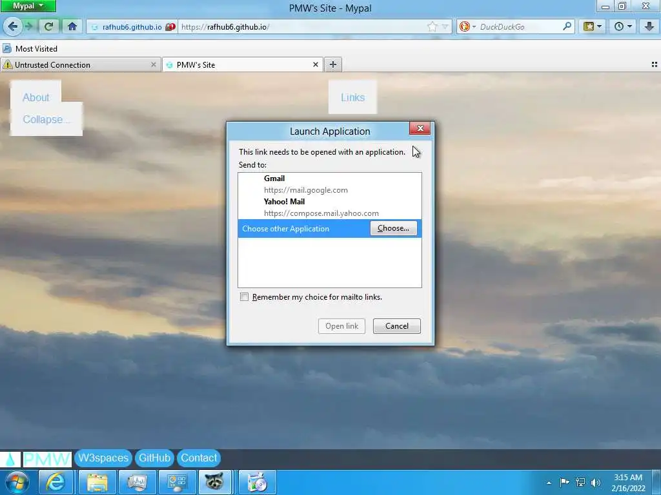Click the water drop logo icon
661x495 pixels.
(x=10, y=459)
